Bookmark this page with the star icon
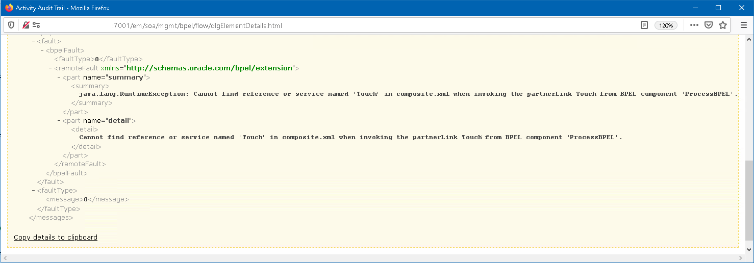754x263 pixels. click(x=722, y=25)
